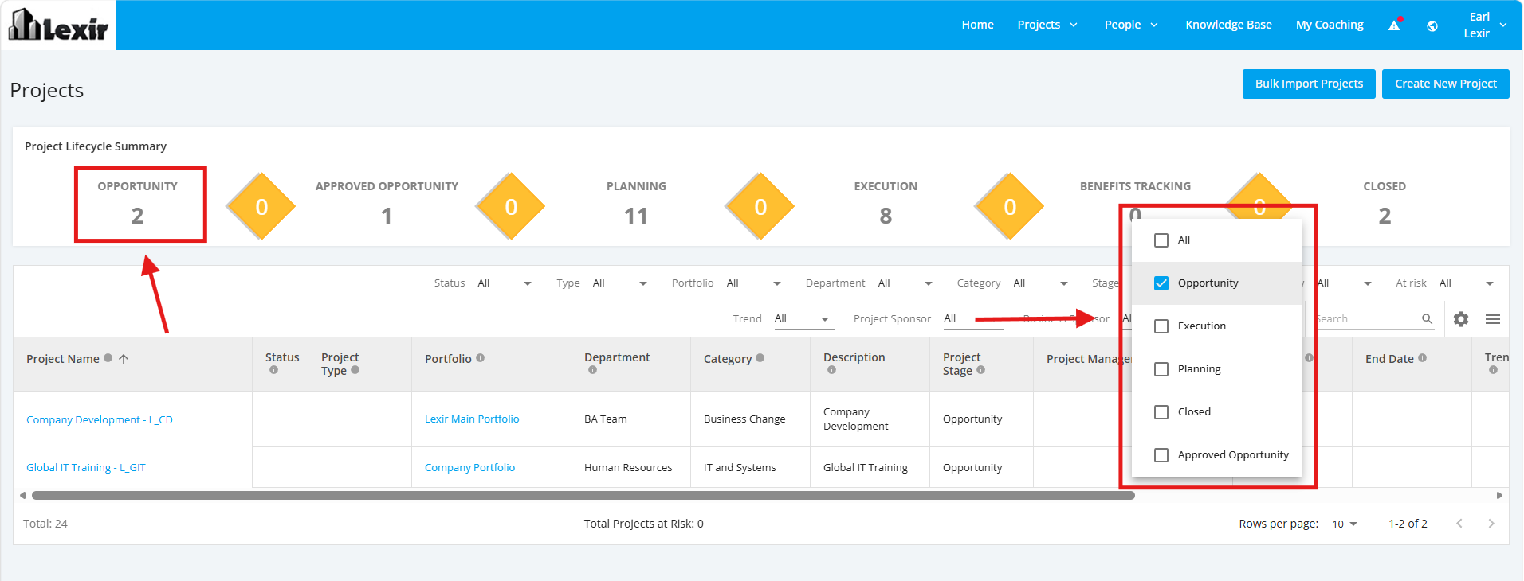Click Create New Project button

click(1446, 84)
